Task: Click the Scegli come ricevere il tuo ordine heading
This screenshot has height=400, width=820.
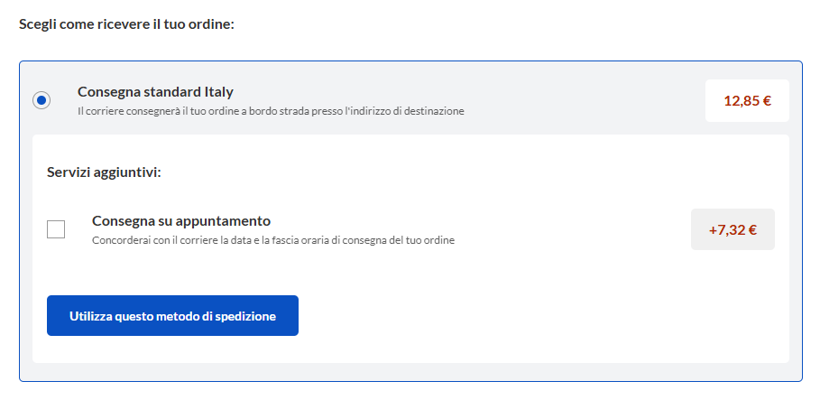Action: click(126, 23)
